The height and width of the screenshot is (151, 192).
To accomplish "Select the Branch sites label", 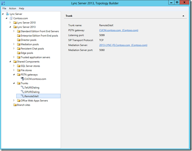I will coord(24,105).
